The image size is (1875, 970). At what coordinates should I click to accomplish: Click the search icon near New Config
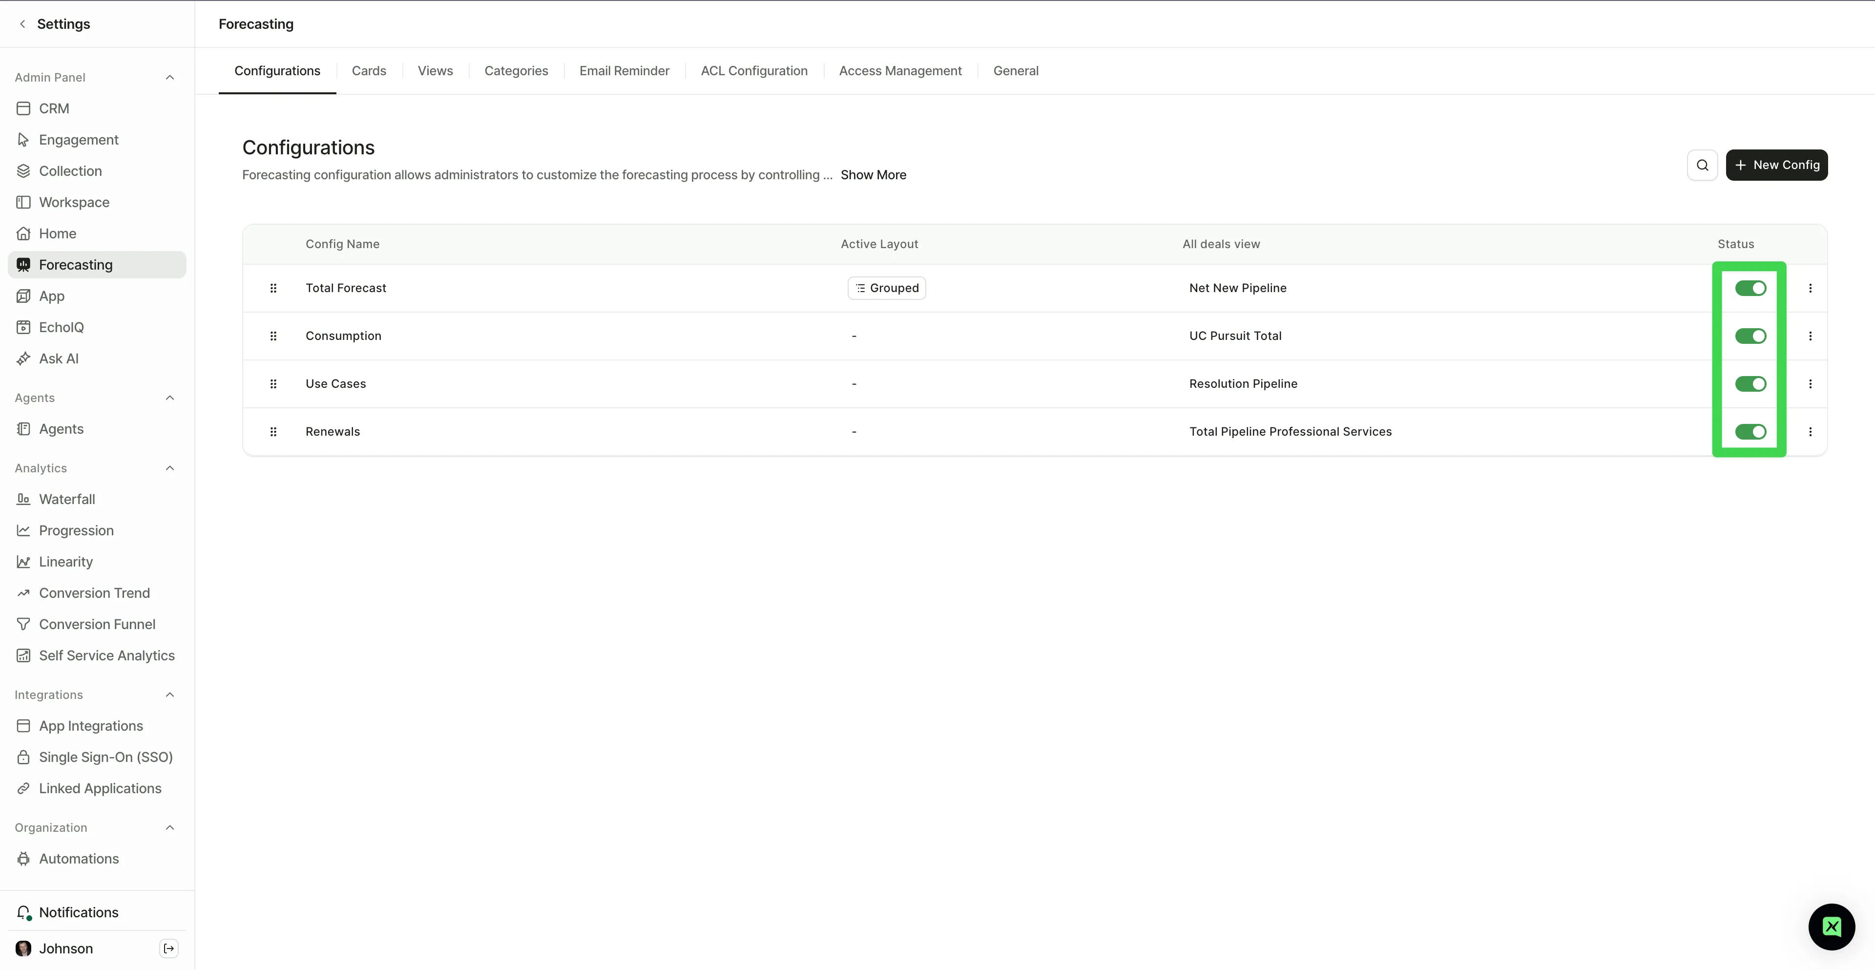1703,165
